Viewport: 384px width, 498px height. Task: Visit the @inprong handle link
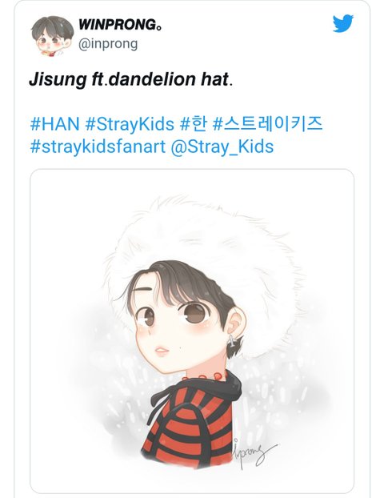108,44
